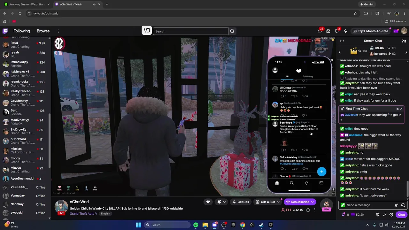
Task: Open the Twitch home logo
Action: (5, 31)
